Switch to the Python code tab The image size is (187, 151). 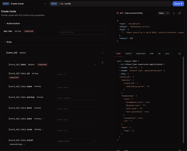pos(129,53)
